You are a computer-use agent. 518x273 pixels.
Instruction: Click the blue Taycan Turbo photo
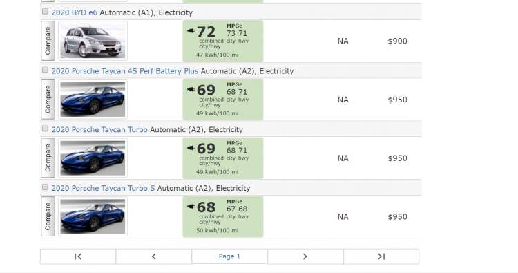coord(93,158)
